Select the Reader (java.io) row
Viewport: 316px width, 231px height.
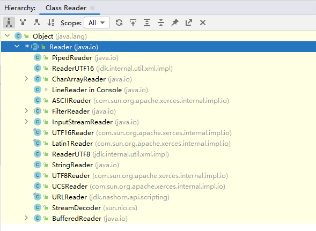[x=158, y=47]
